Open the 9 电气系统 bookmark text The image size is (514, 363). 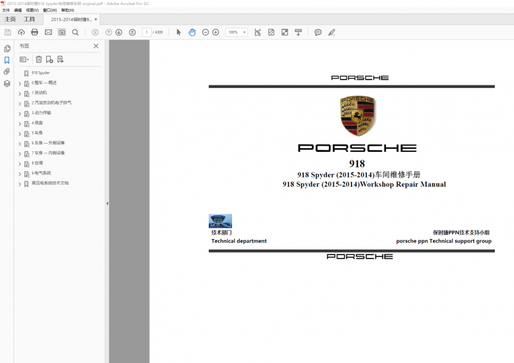point(41,173)
